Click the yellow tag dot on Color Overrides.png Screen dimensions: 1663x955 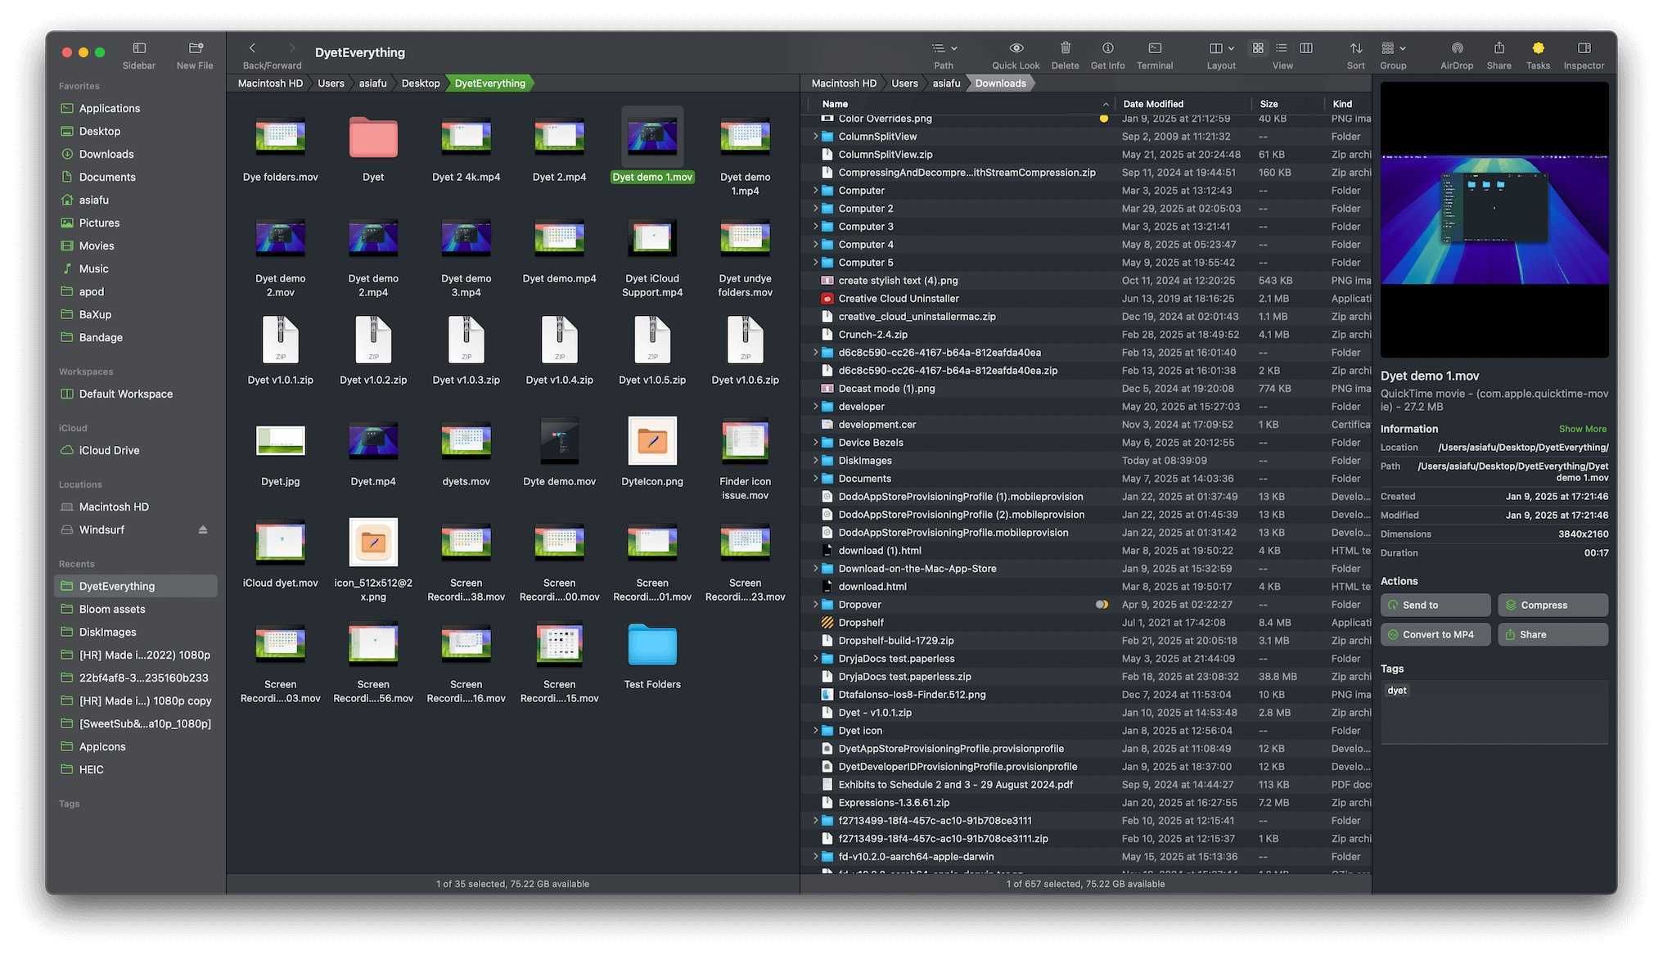tap(1103, 118)
